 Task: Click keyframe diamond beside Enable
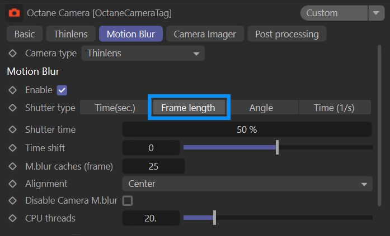[x=13, y=90]
